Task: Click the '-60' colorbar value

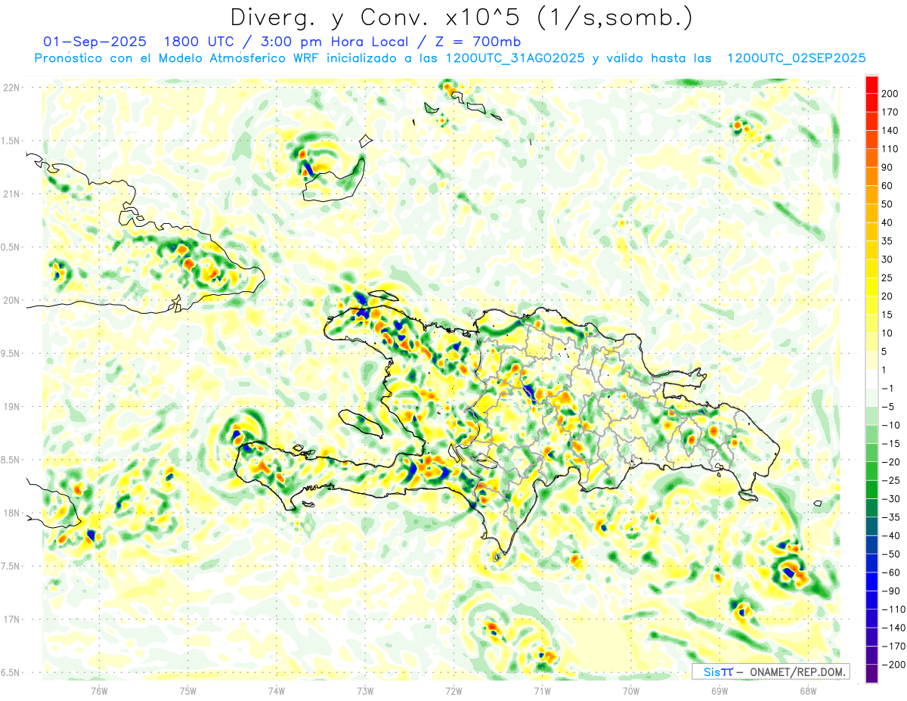Action: pyautogui.click(x=890, y=572)
